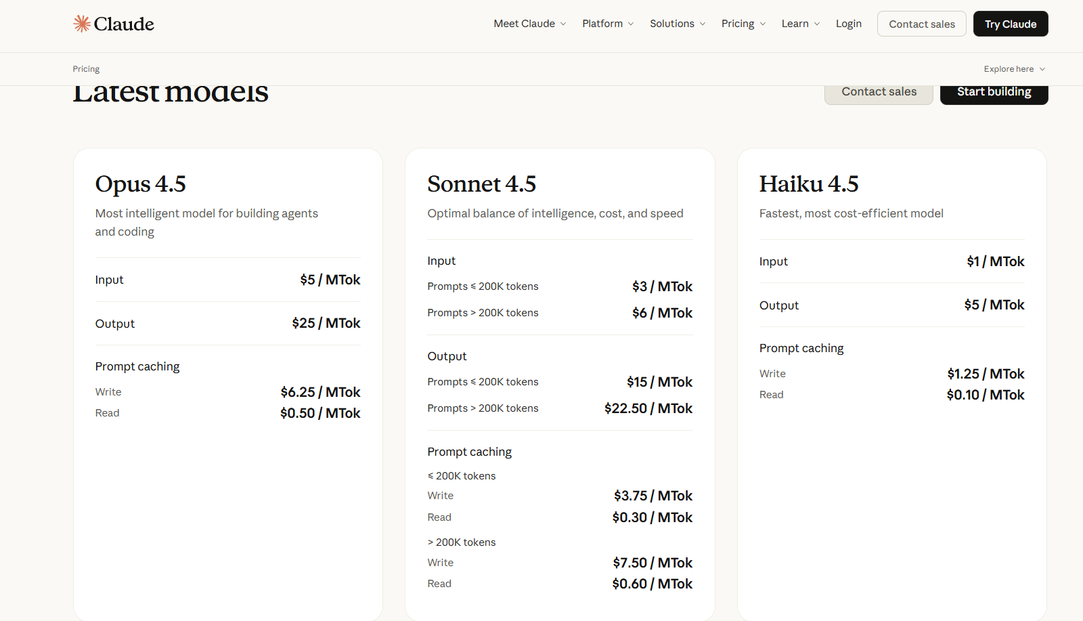Click the Haiku output price $5 / MTok
Viewport: 1083px width, 621px height.
coord(994,305)
